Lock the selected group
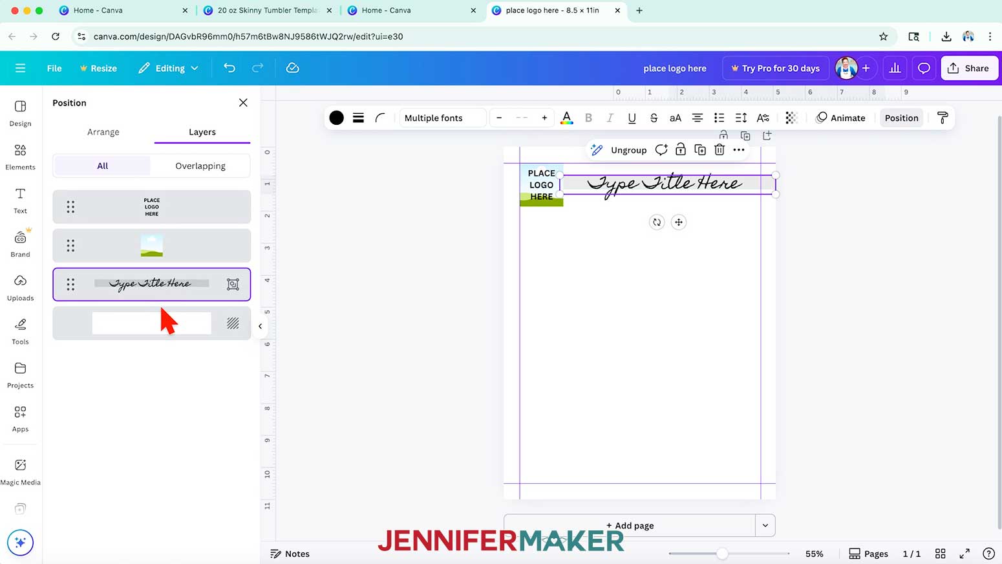Image resolution: width=1002 pixels, height=564 pixels. [x=681, y=150]
